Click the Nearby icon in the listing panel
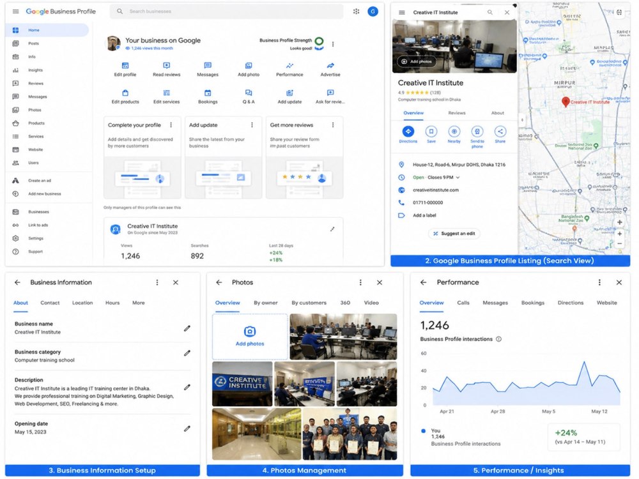 tap(454, 132)
